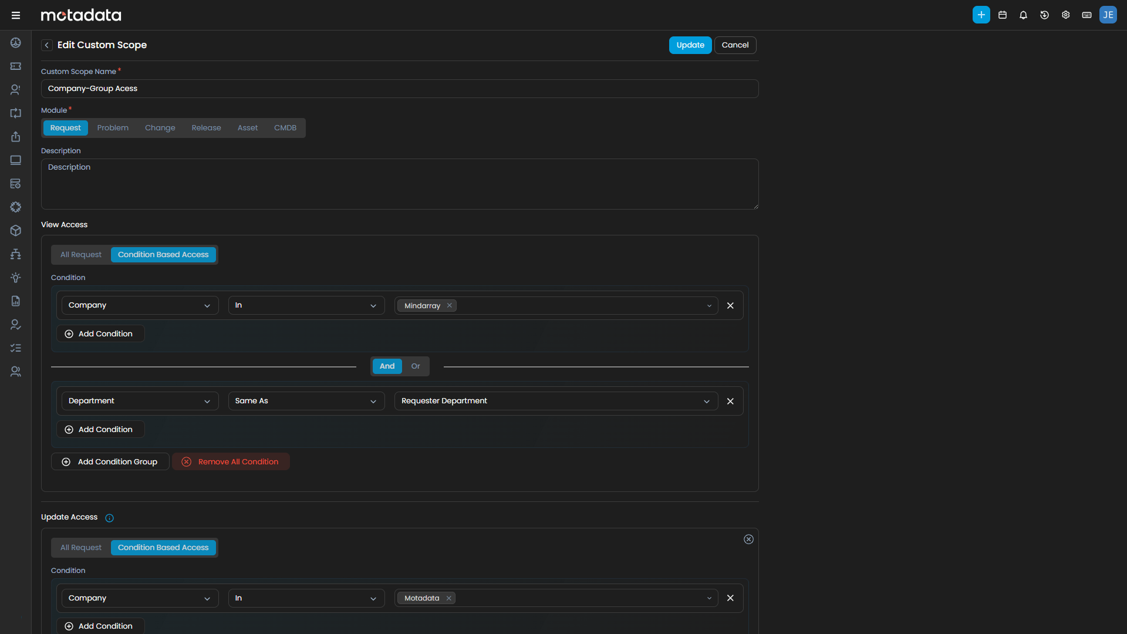Viewport: 1127px width, 634px height.
Task: Click the Update button
Action: (690, 45)
